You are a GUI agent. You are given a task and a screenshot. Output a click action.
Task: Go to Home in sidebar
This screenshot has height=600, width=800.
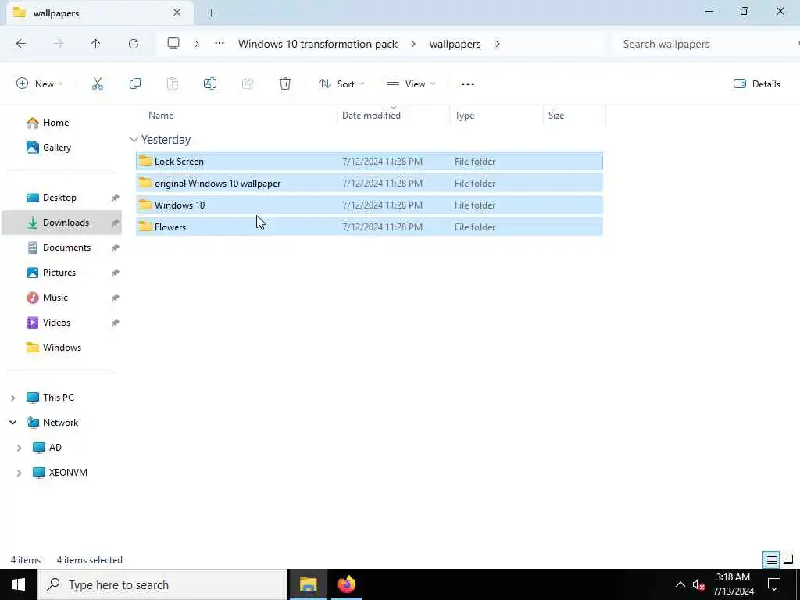tap(55, 123)
